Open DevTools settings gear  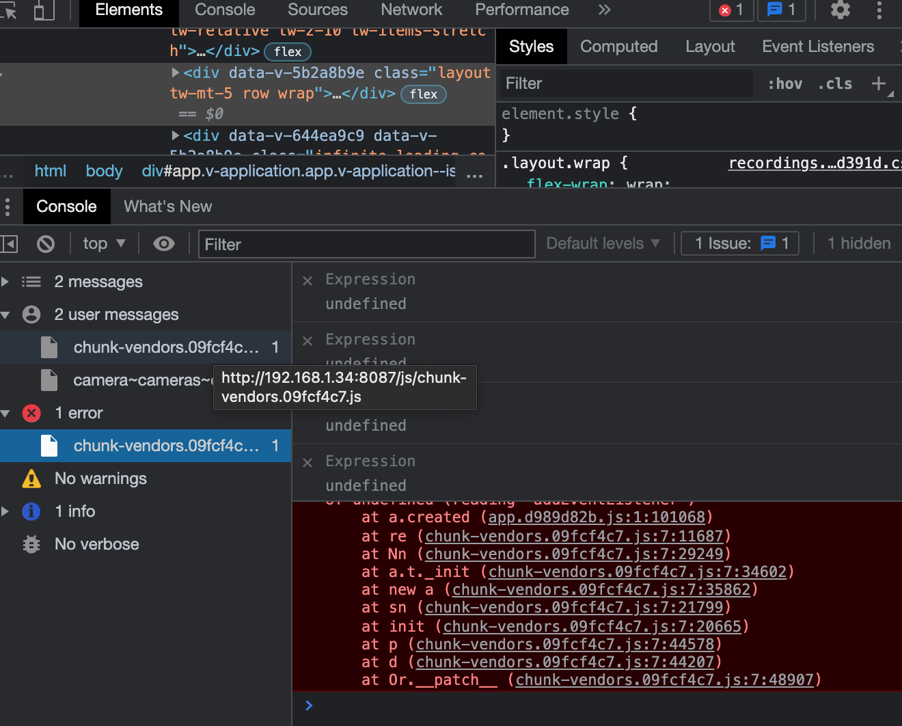coord(840,10)
